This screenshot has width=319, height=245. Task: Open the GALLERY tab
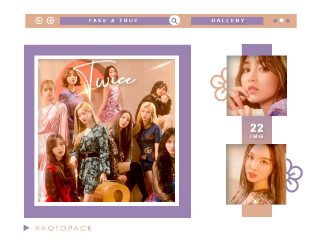pos(227,21)
